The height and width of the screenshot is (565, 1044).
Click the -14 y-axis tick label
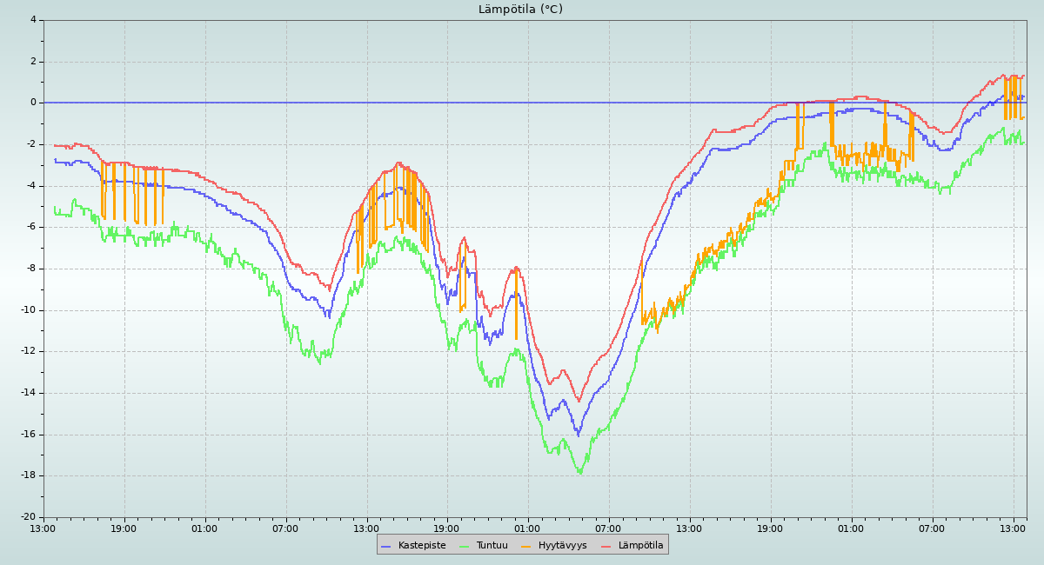(29, 393)
